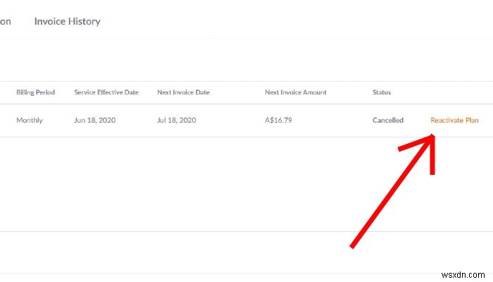
Task: Open the Invoice History tab
Action: click(x=67, y=21)
